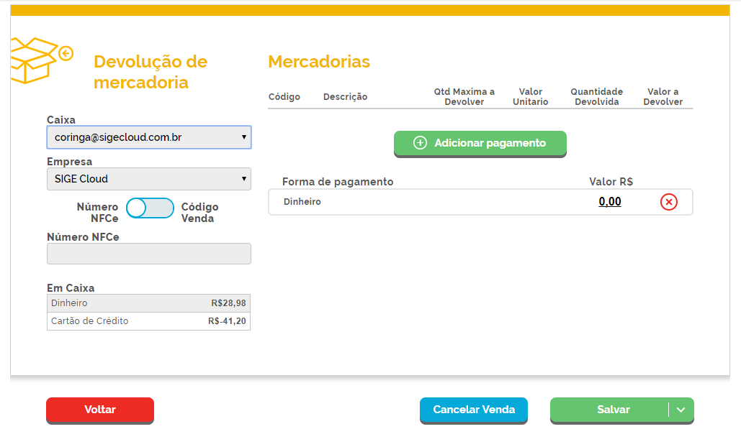Open the Caixa dropdown

click(x=149, y=137)
